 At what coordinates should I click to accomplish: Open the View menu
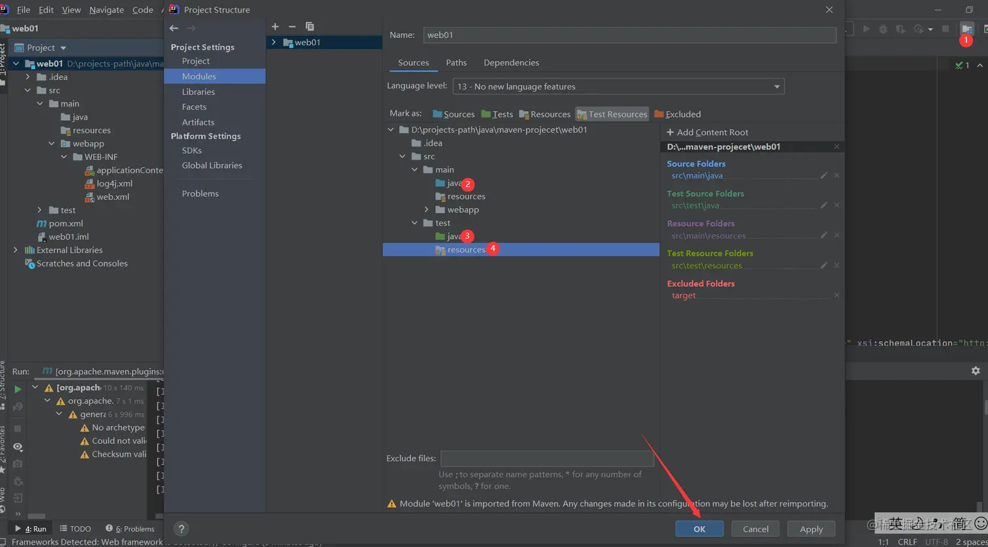click(x=71, y=10)
